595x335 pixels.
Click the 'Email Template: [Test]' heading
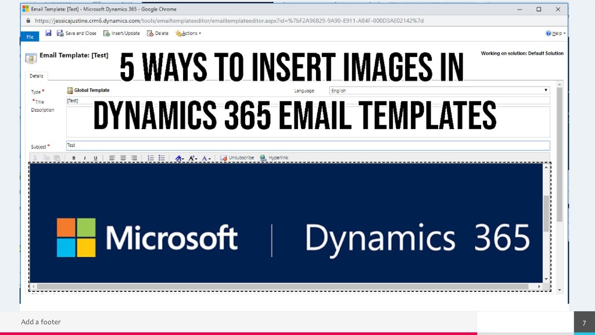click(74, 55)
